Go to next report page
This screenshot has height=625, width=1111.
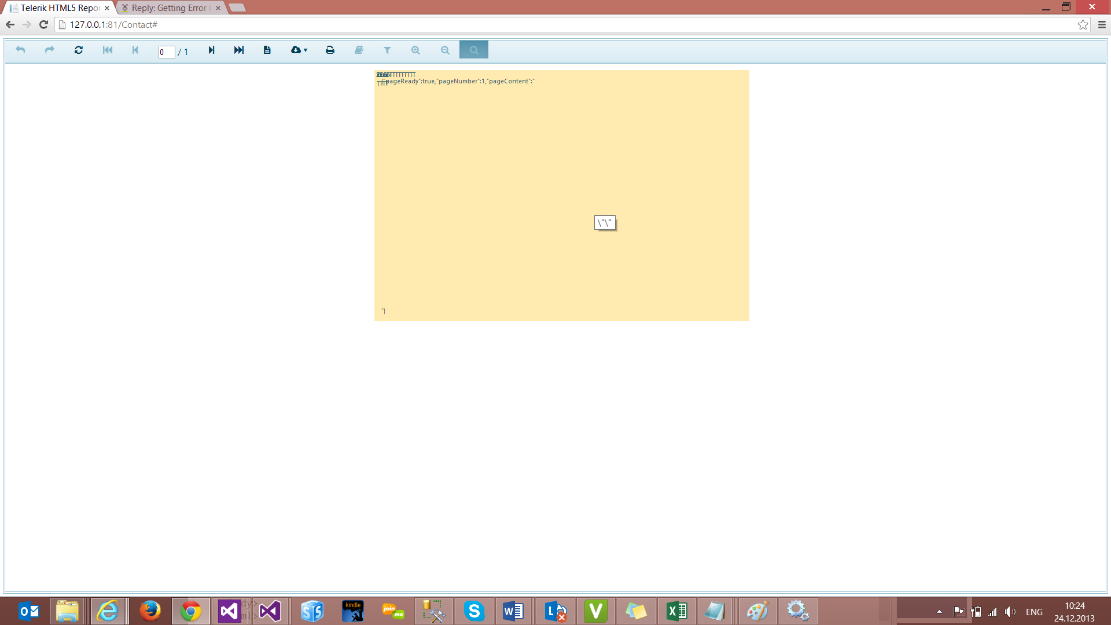coord(211,50)
